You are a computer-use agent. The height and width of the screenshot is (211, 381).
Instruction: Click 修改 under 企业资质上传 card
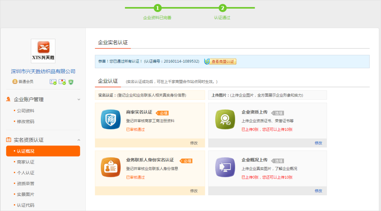point(318,143)
